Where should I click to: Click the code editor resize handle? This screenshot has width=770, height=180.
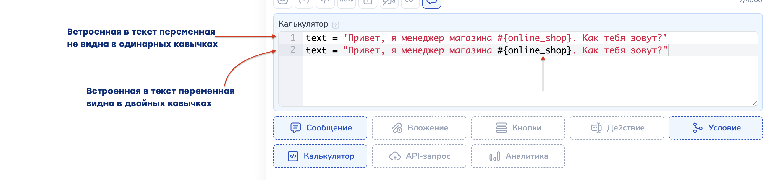[x=754, y=103]
